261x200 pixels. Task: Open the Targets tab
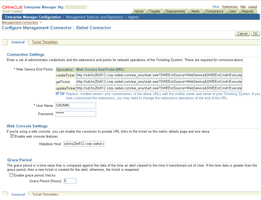click(155, 11)
